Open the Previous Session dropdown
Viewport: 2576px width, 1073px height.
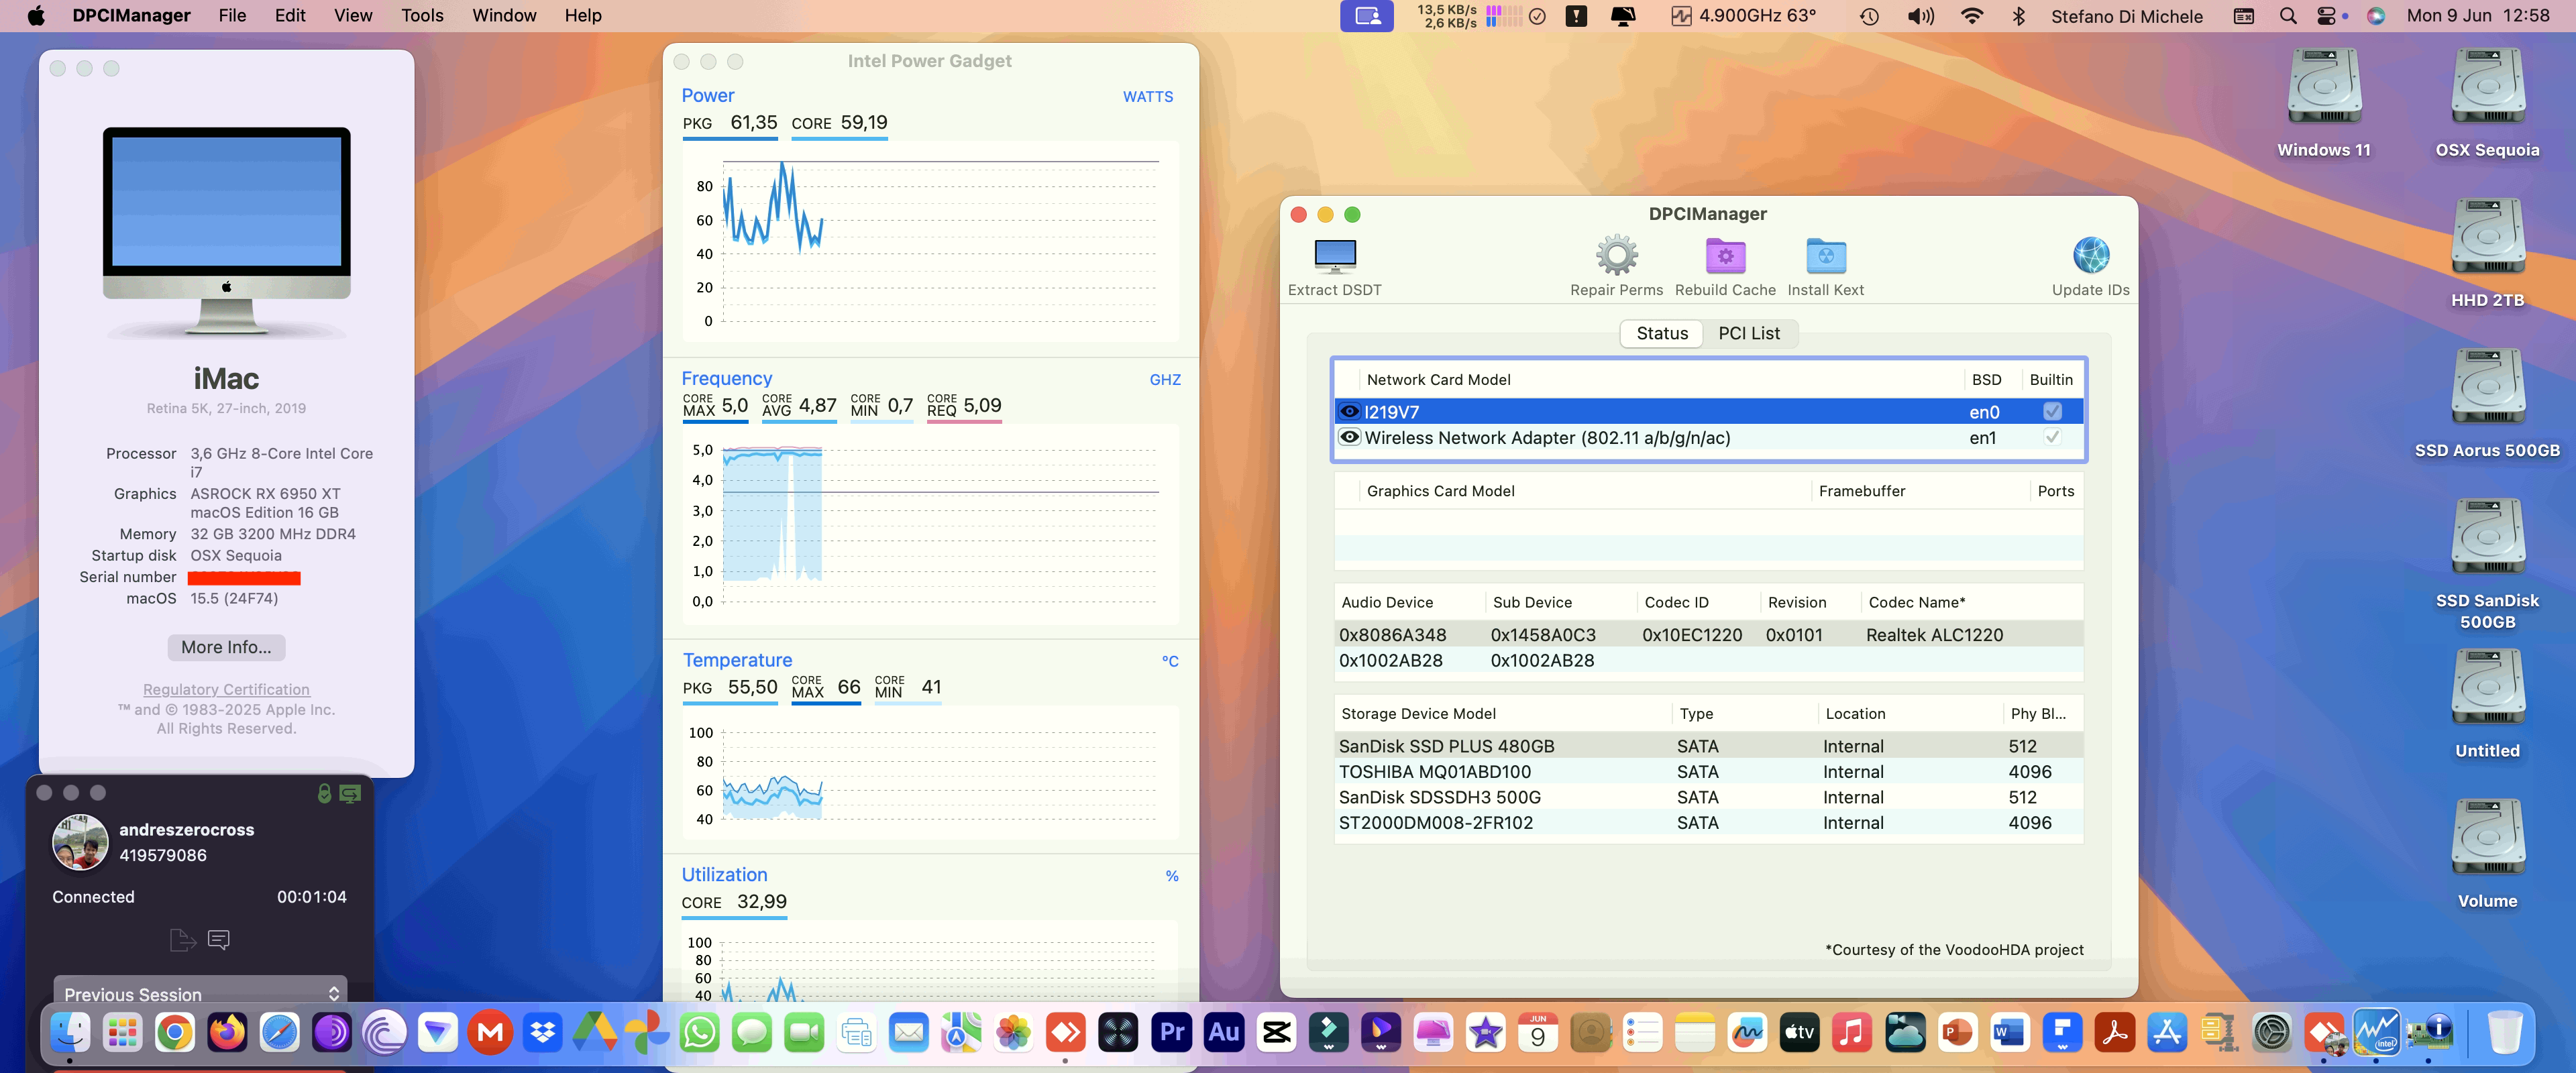199,993
